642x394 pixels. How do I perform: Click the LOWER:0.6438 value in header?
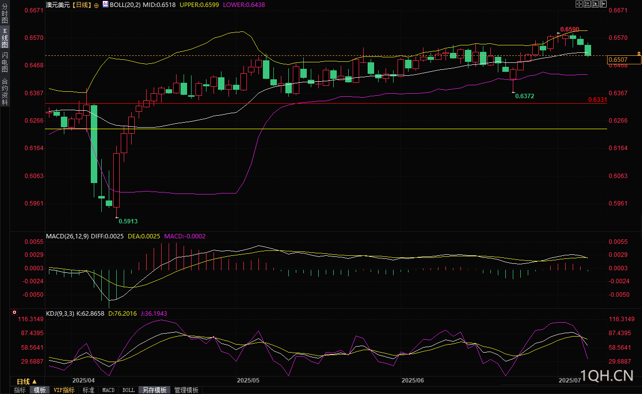(x=243, y=4)
